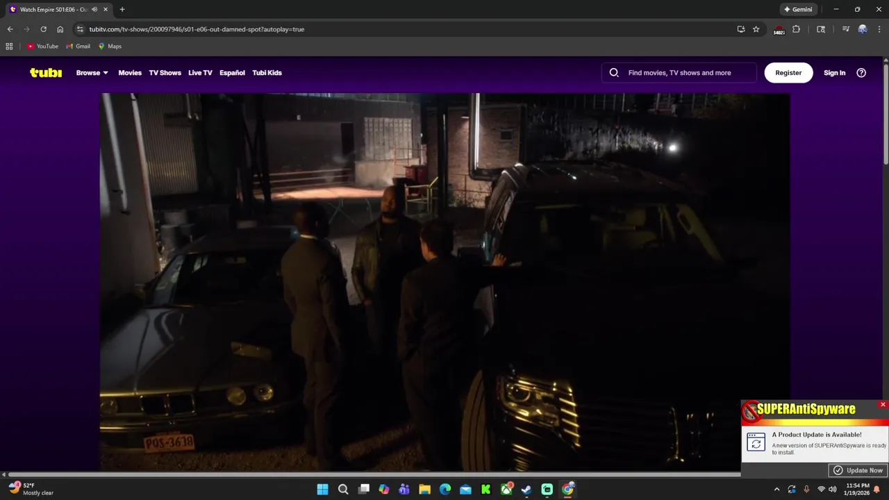Image resolution: width=889 pixels, height=500 pixels.
Task: Open media controls icon in toolbar
Action: pyautogui.click(x=845, y=29)
